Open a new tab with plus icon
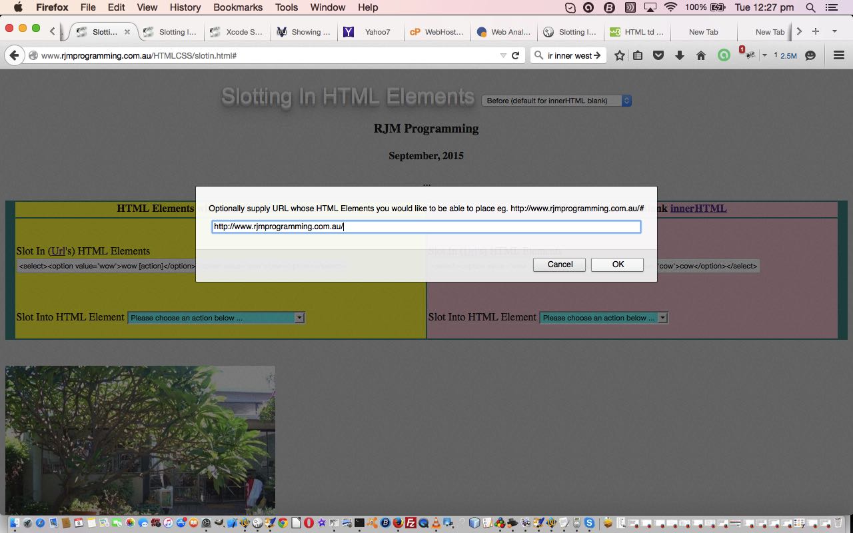This screenshot has height=533, width=853. pos(815,31)
